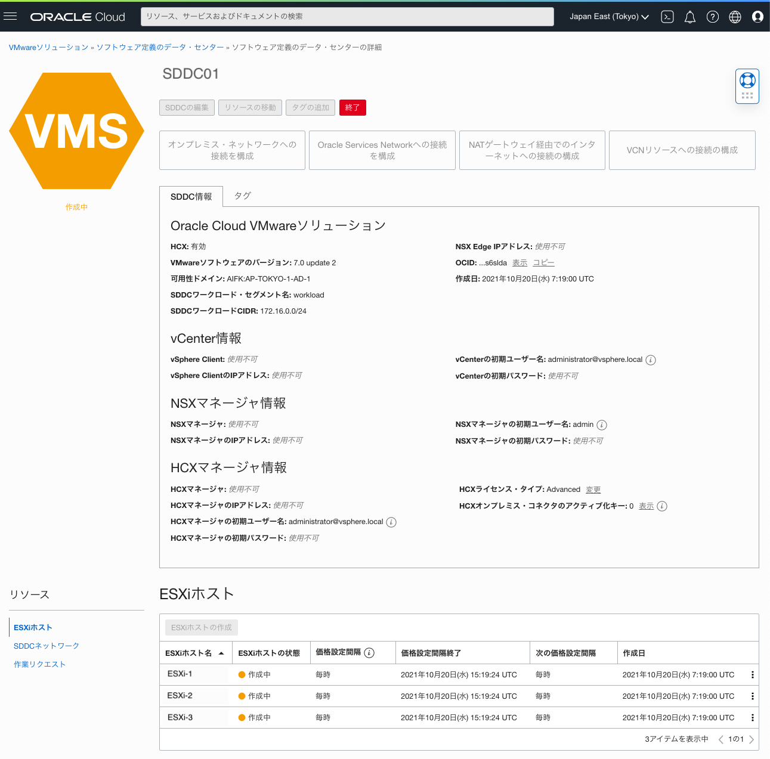Click the タグの追加 button
The width and height of the screenshot is (770, 759).
310,108
